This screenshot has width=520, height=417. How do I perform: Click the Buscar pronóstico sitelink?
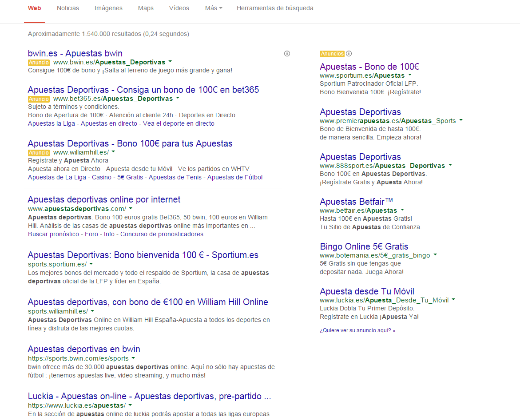point(53,234)
